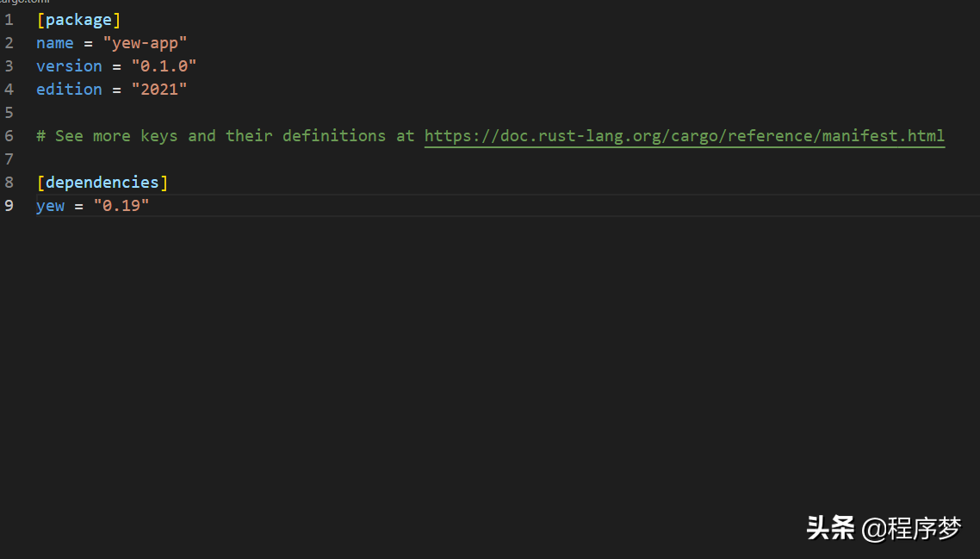Click empty line number 5 in gutter
This screenshot has height=559, width=980.
tap(9, 113)
